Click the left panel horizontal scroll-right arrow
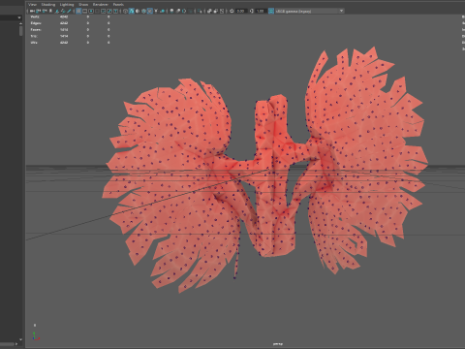465x349 pixels. (x=16, y=344)
